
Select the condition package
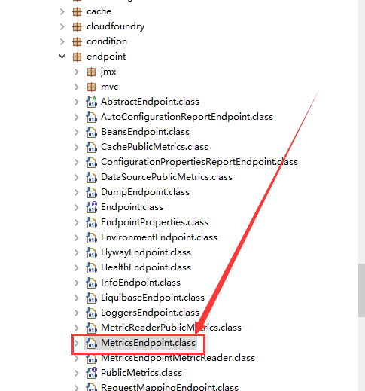coord(107,41)
